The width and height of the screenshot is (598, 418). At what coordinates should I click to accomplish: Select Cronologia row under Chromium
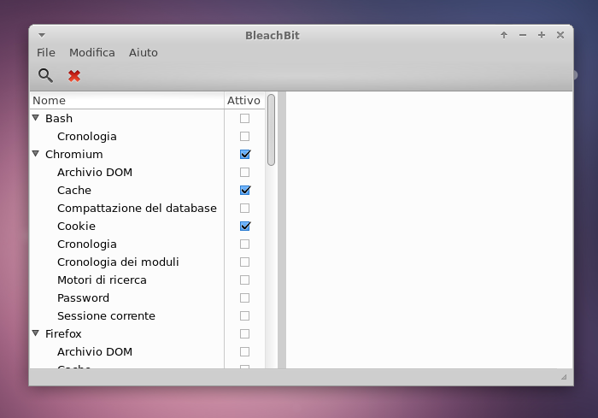click(87, 244)
